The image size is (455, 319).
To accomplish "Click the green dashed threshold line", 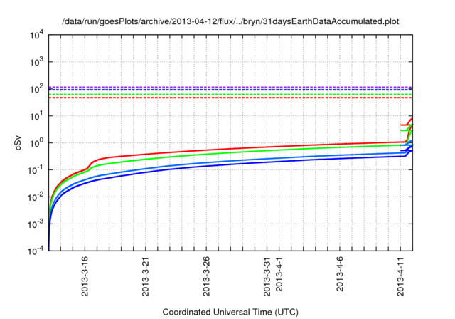I will (230, 95).
